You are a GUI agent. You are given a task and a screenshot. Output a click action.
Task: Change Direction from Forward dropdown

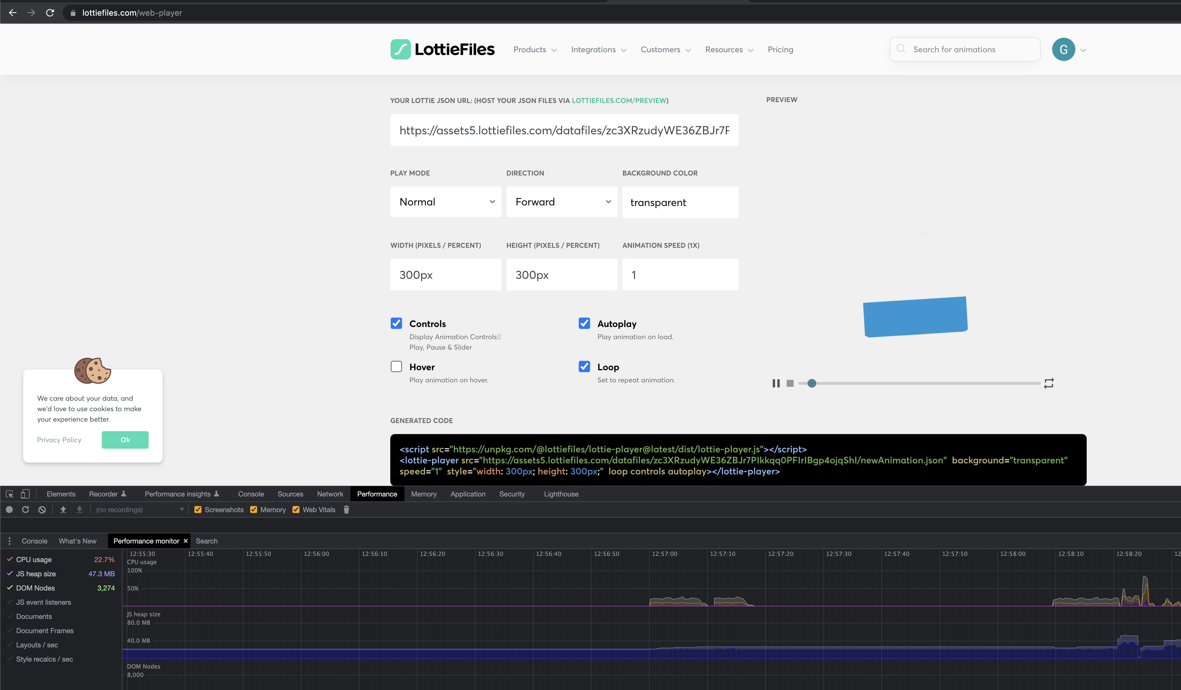561,202
